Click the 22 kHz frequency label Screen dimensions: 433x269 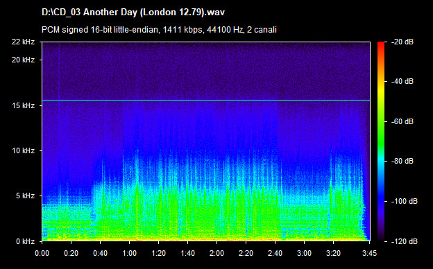point(23,42)
